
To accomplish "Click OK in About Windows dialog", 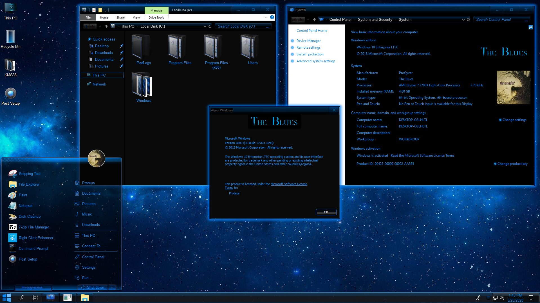I will tap(326, 212).
